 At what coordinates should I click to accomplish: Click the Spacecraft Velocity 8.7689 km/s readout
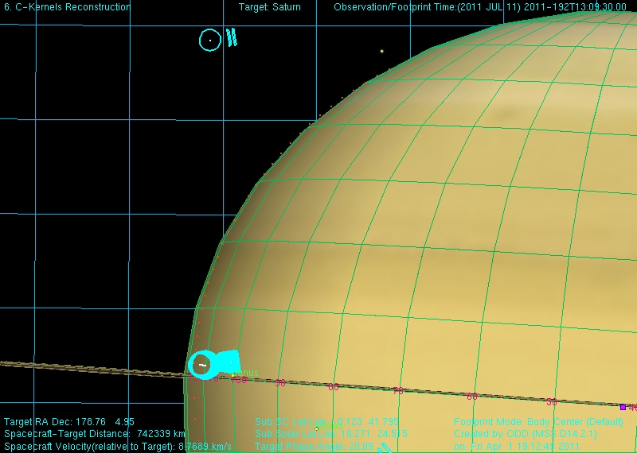pos(118,447)
